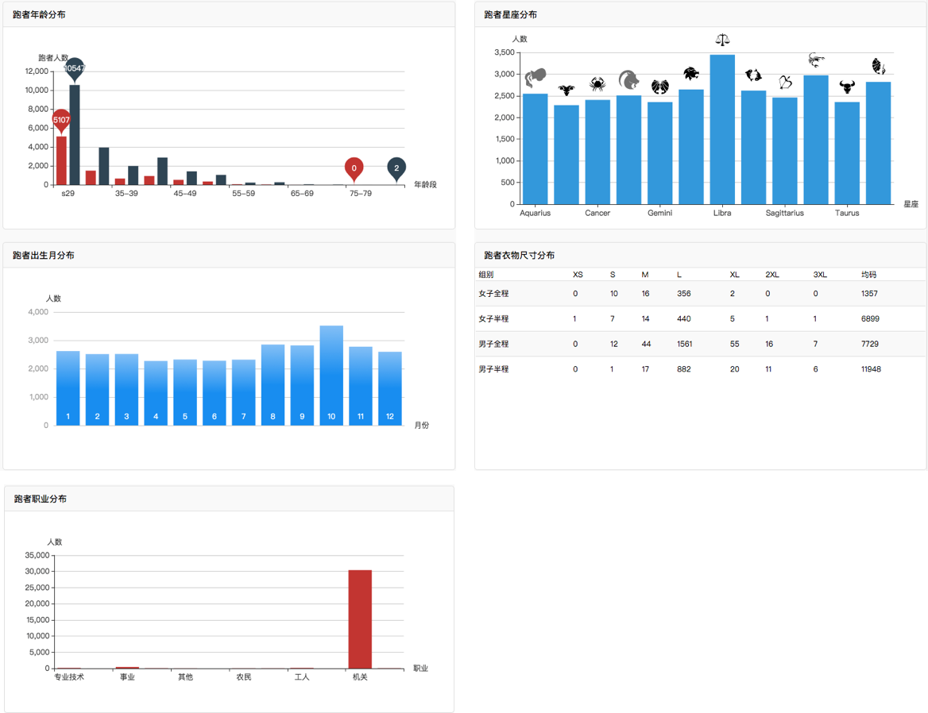This screenshot has height=713, width=928.
Task: Click the Libra scales icon above the tallest bar
Action: click(722, 40)
